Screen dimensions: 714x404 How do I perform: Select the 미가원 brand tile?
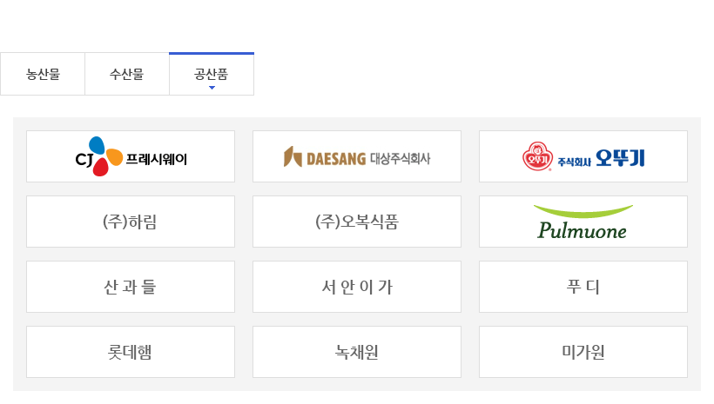coord(583,352)
